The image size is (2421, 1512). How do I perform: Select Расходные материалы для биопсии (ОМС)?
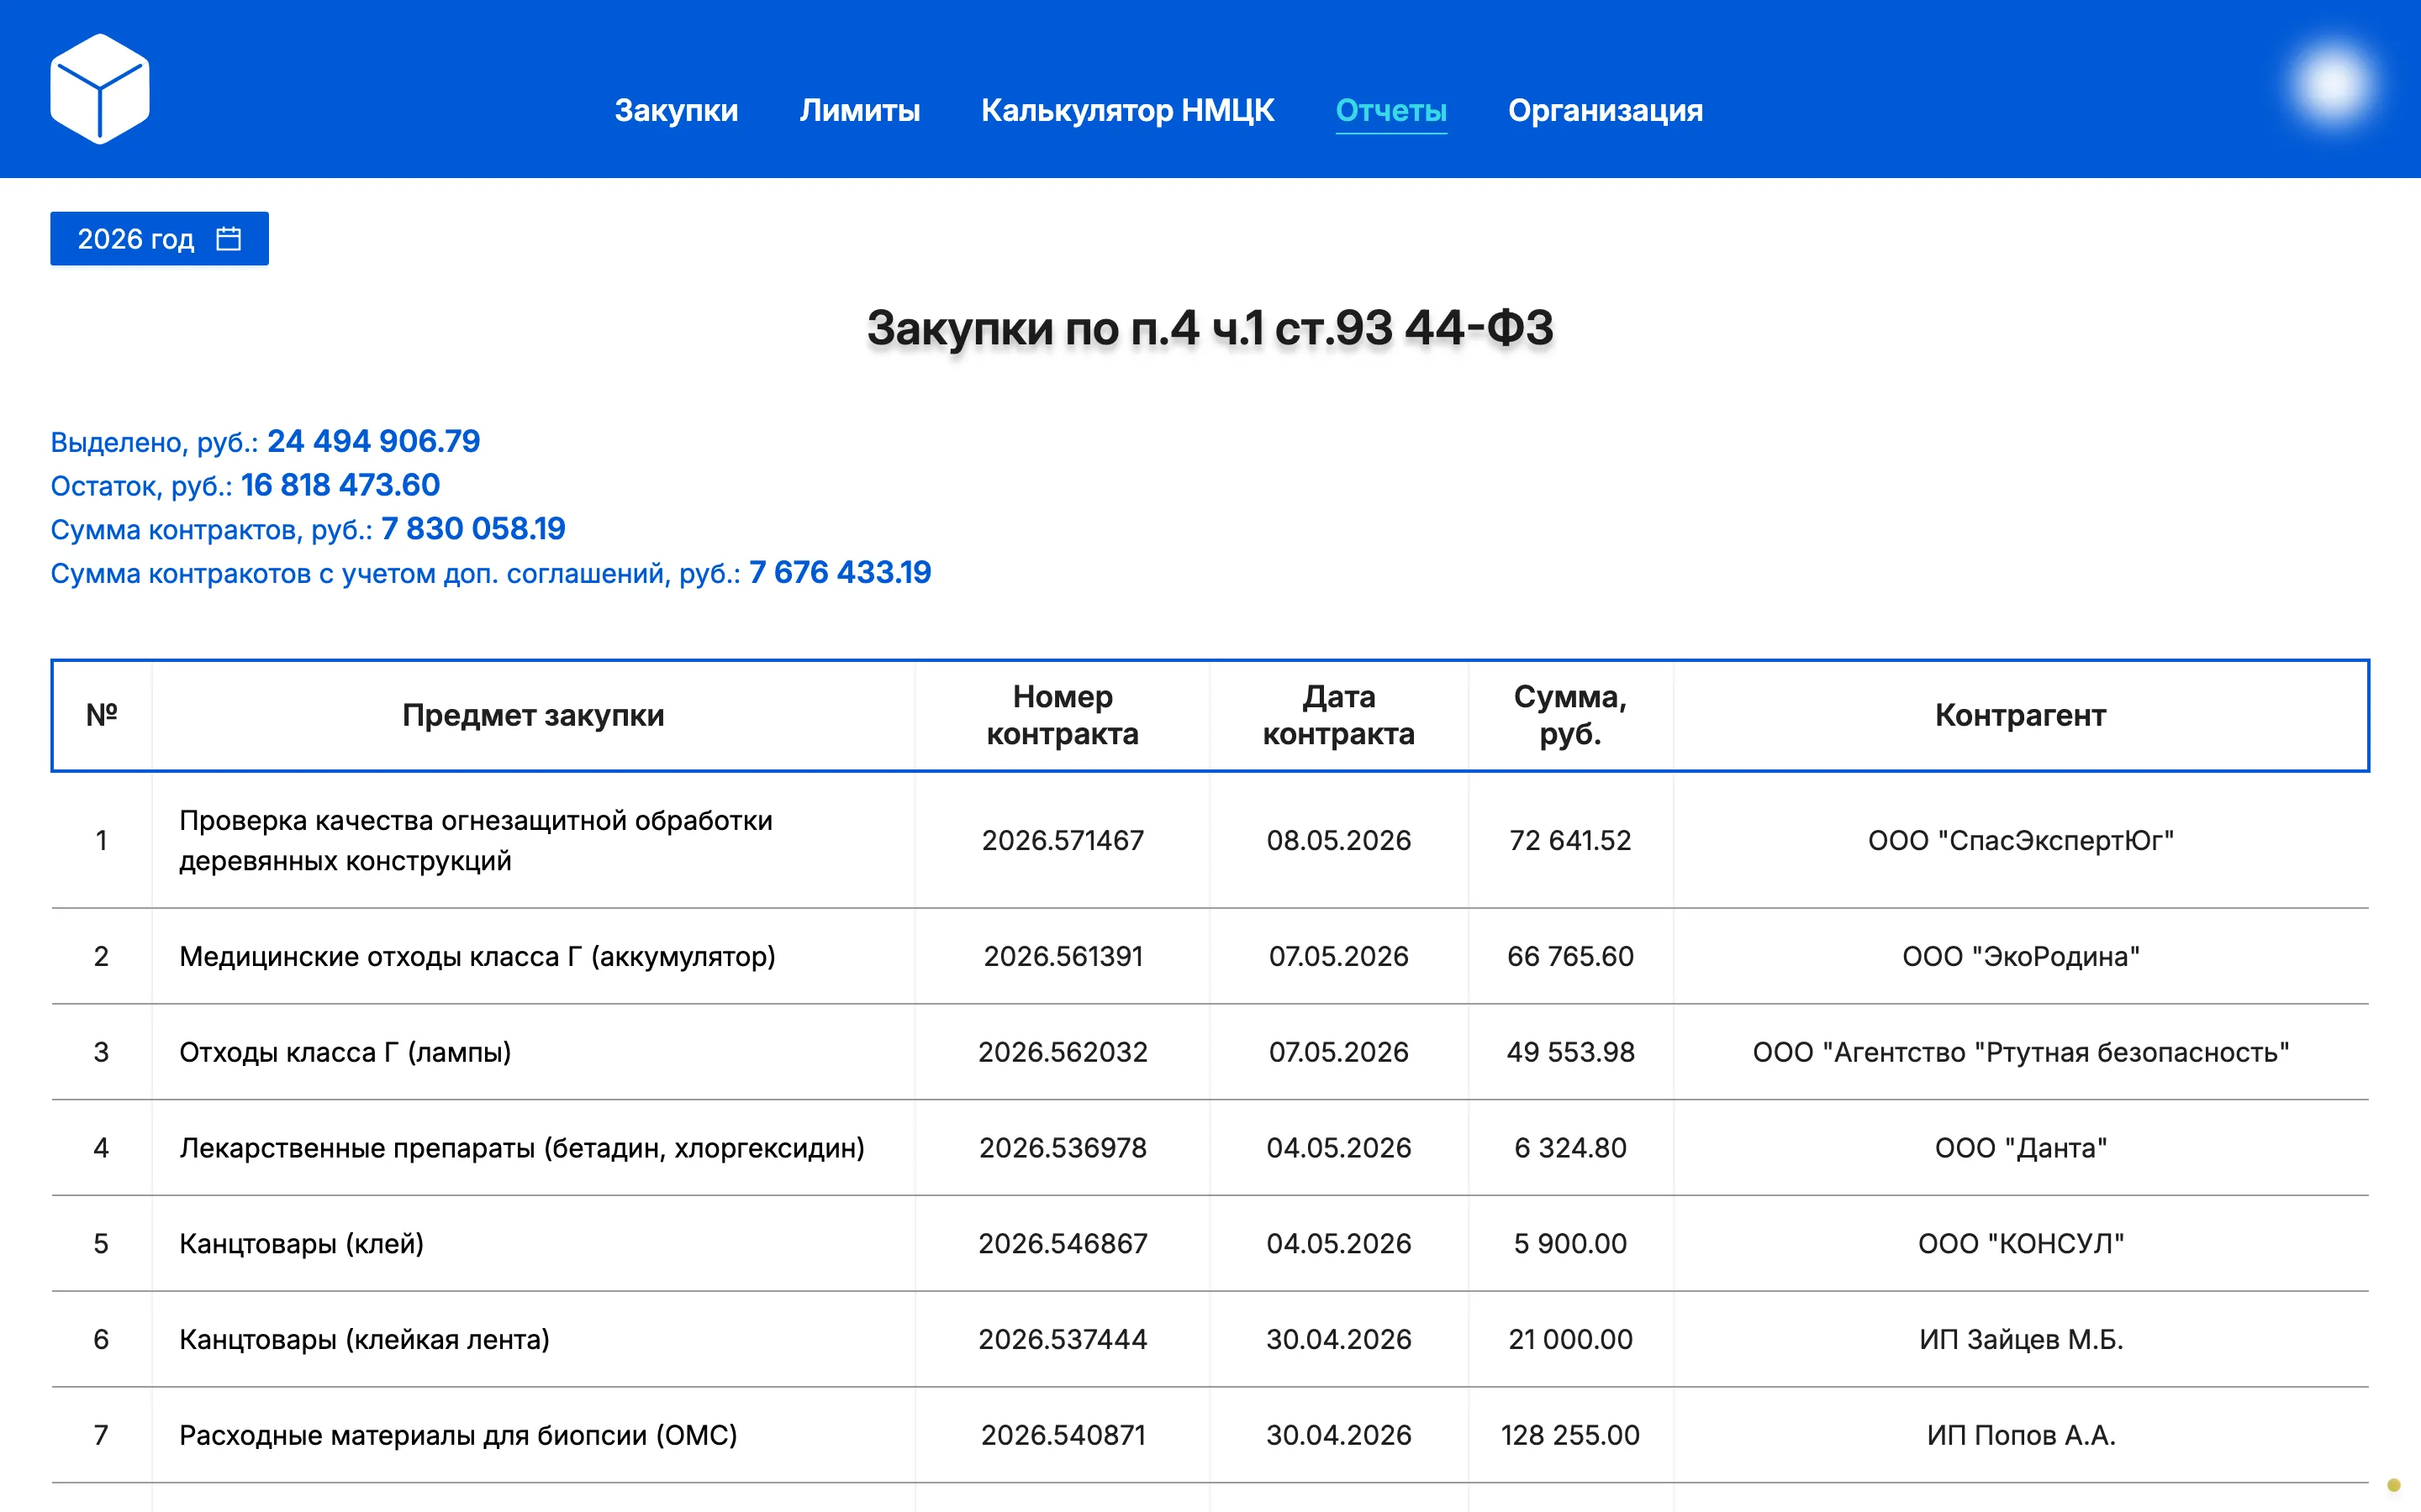coord(458,1436)
